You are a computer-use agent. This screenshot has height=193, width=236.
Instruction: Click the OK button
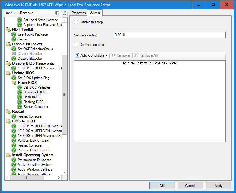pyautogui.click(x=162, y=186)
